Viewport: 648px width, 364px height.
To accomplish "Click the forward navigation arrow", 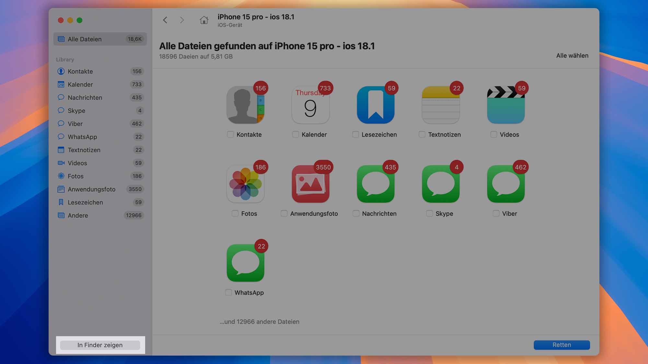I will tap(182, 20).
